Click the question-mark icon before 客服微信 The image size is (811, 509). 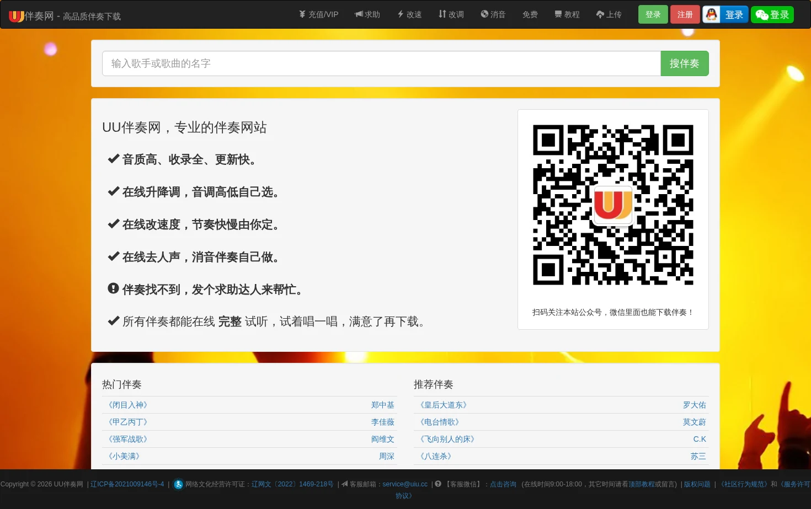(x=438, y=484)
